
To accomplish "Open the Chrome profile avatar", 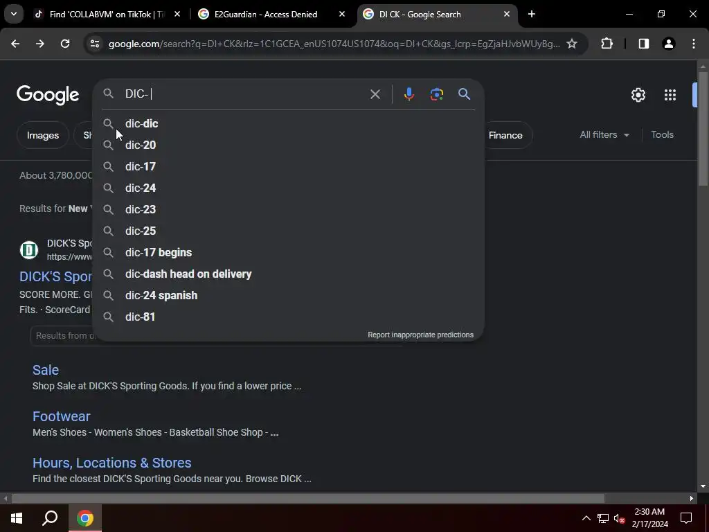I will coord(668,44).
